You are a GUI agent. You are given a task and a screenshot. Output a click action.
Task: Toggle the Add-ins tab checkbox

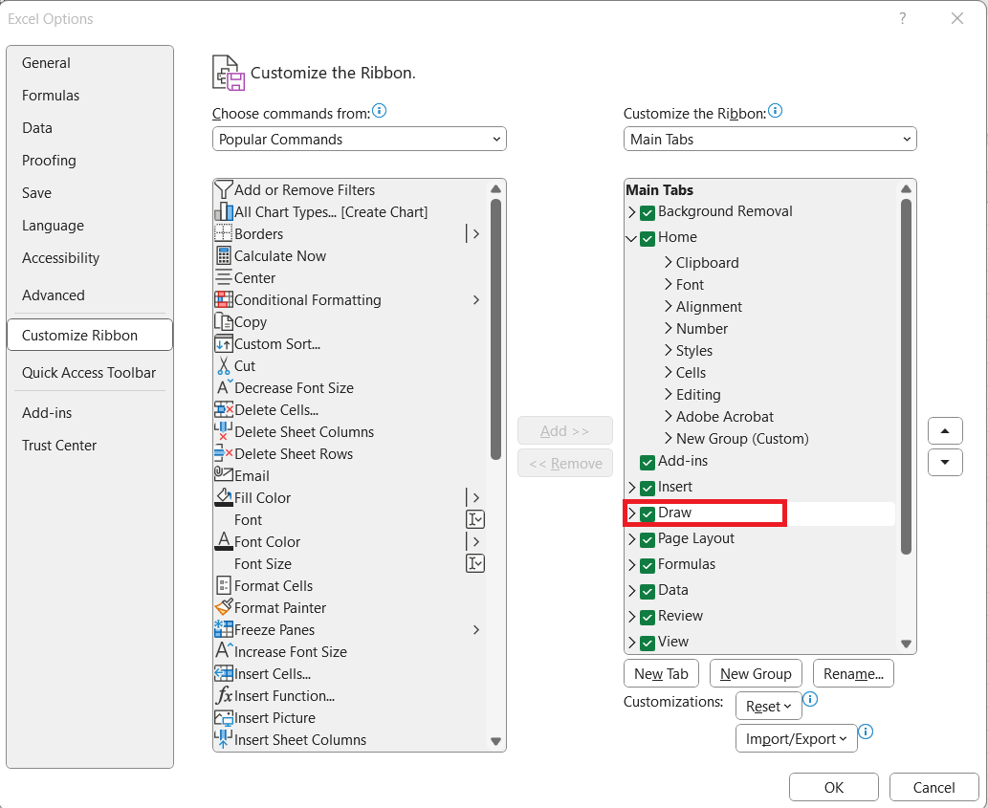pyautogui.click(x=648, y=462)
